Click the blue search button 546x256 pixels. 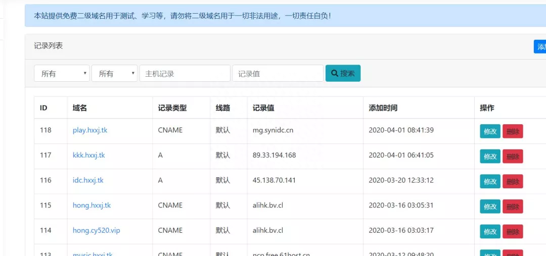tap(343, 73)
